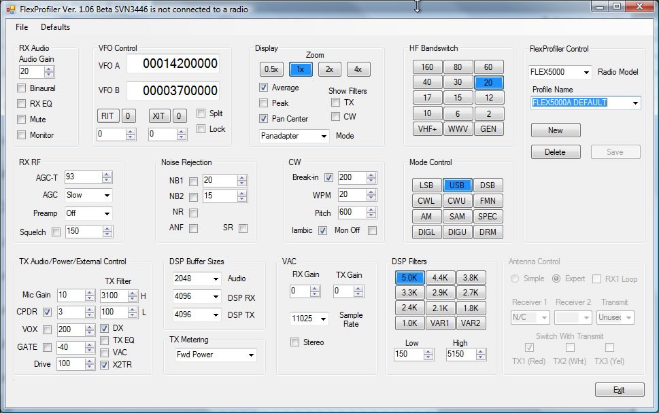Switch mode to FMN
This screenshot has height=413, width=659.
point(488,200)
